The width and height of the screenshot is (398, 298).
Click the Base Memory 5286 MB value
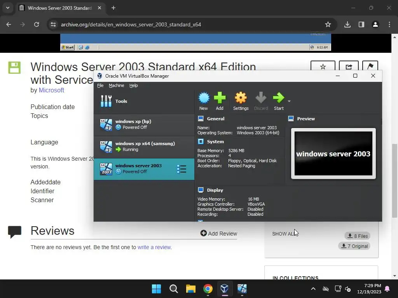coord(236,151)
